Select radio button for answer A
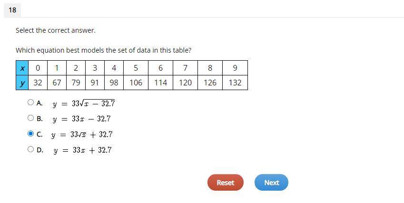Viewport: 404px width, 203px height. coord(30,102)
